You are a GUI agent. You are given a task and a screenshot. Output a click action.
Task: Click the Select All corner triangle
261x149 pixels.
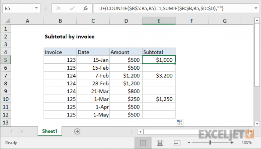click(x=7, y=21)
